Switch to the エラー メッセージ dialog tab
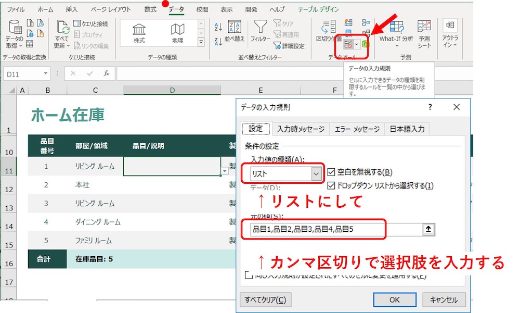 (357, 129)
